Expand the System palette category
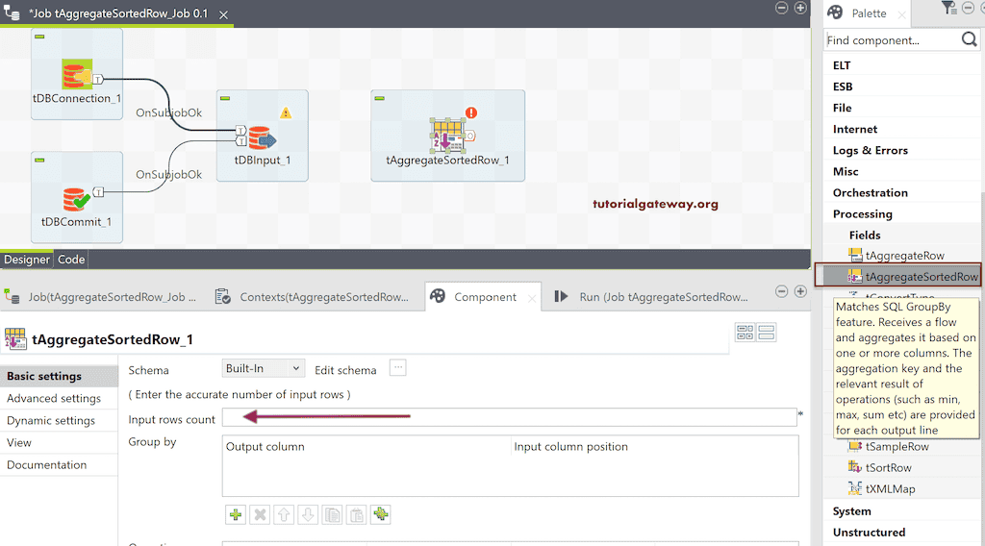This screenshot has width=985, height=546. (852, 511)
